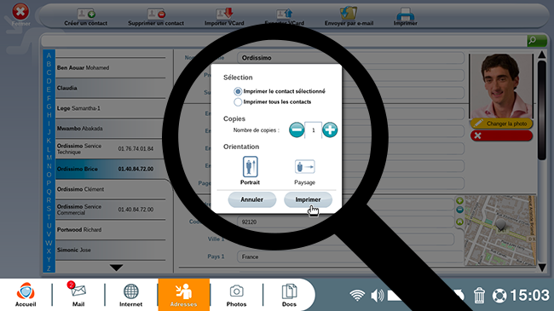The image size is (554, 311).
Task: Click the Fermer close icon
Action: click(20, 12)
